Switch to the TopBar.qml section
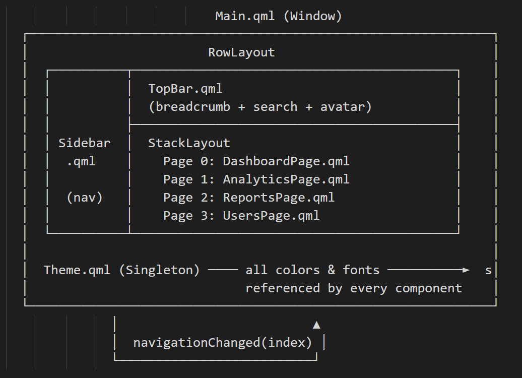 [x=185, y=88]
